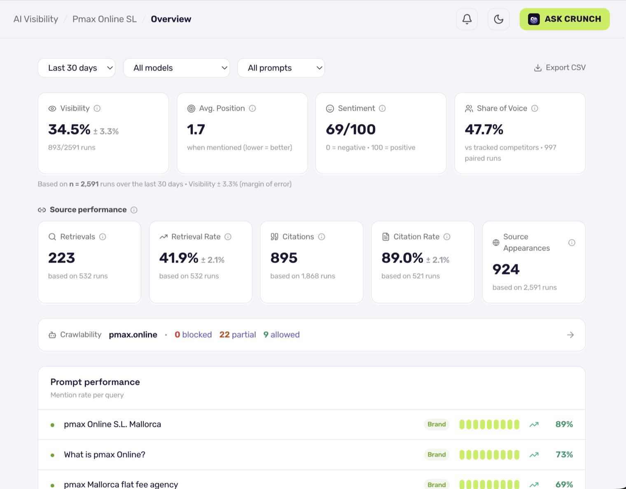This screenshot has height=489, width=626.
Task: Go to AI Visibility breadcrumb
Action: pyautogui.click(x=36, y=19)
